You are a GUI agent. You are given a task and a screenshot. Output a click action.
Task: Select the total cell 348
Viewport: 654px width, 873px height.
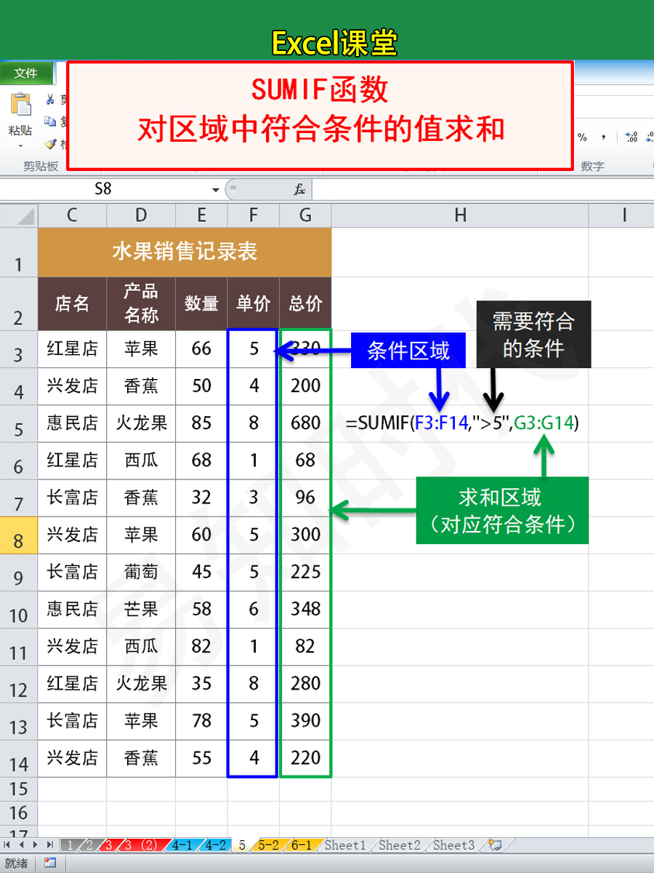(x=305, y=609)
